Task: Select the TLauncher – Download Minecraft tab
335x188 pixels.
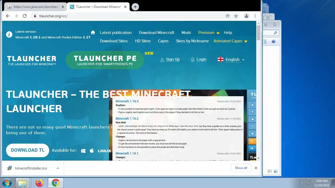Action: 98,7
